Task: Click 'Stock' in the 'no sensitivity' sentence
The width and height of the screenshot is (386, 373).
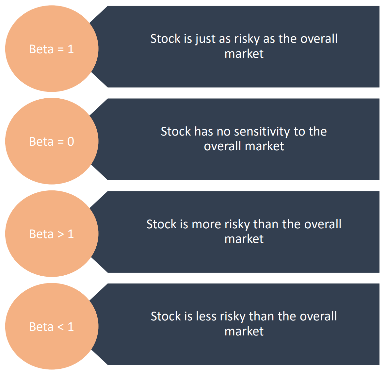Action: [176, 131]
